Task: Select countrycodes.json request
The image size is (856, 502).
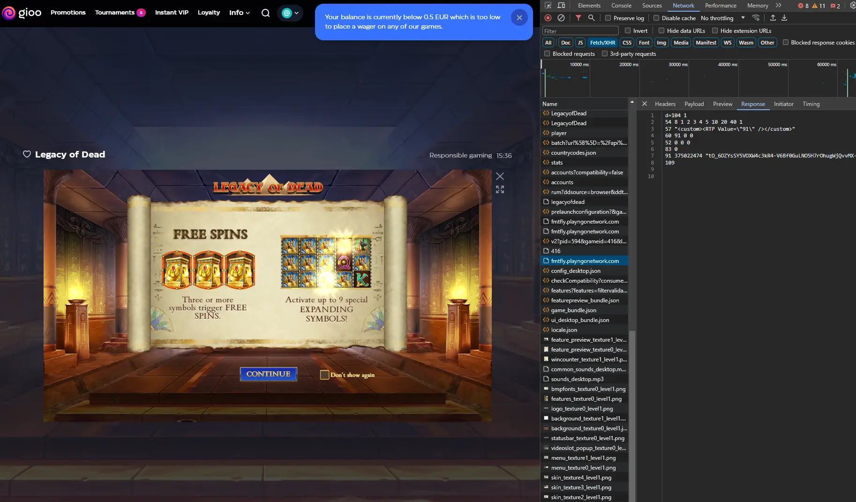Action: click(585, 153)
